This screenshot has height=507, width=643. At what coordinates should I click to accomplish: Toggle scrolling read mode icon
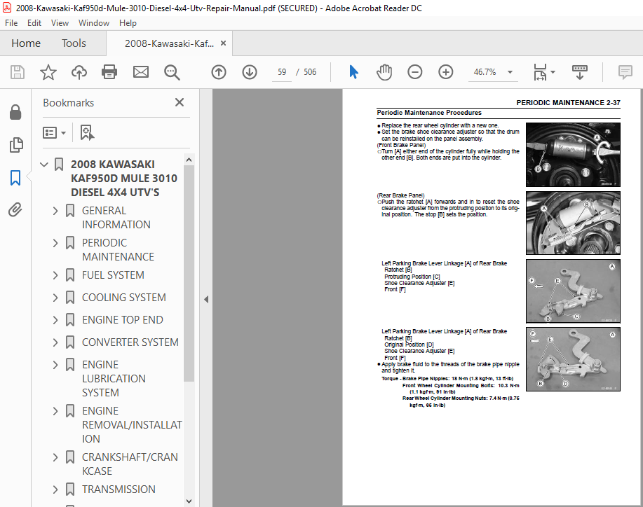tap(579, 73)
